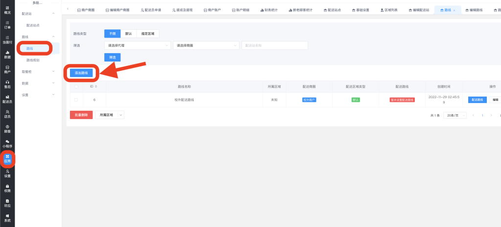This screenshot has width=501, height=227.
Task: Select the 商户 merchants sidebar icon
Action: [x=7, y=69]
